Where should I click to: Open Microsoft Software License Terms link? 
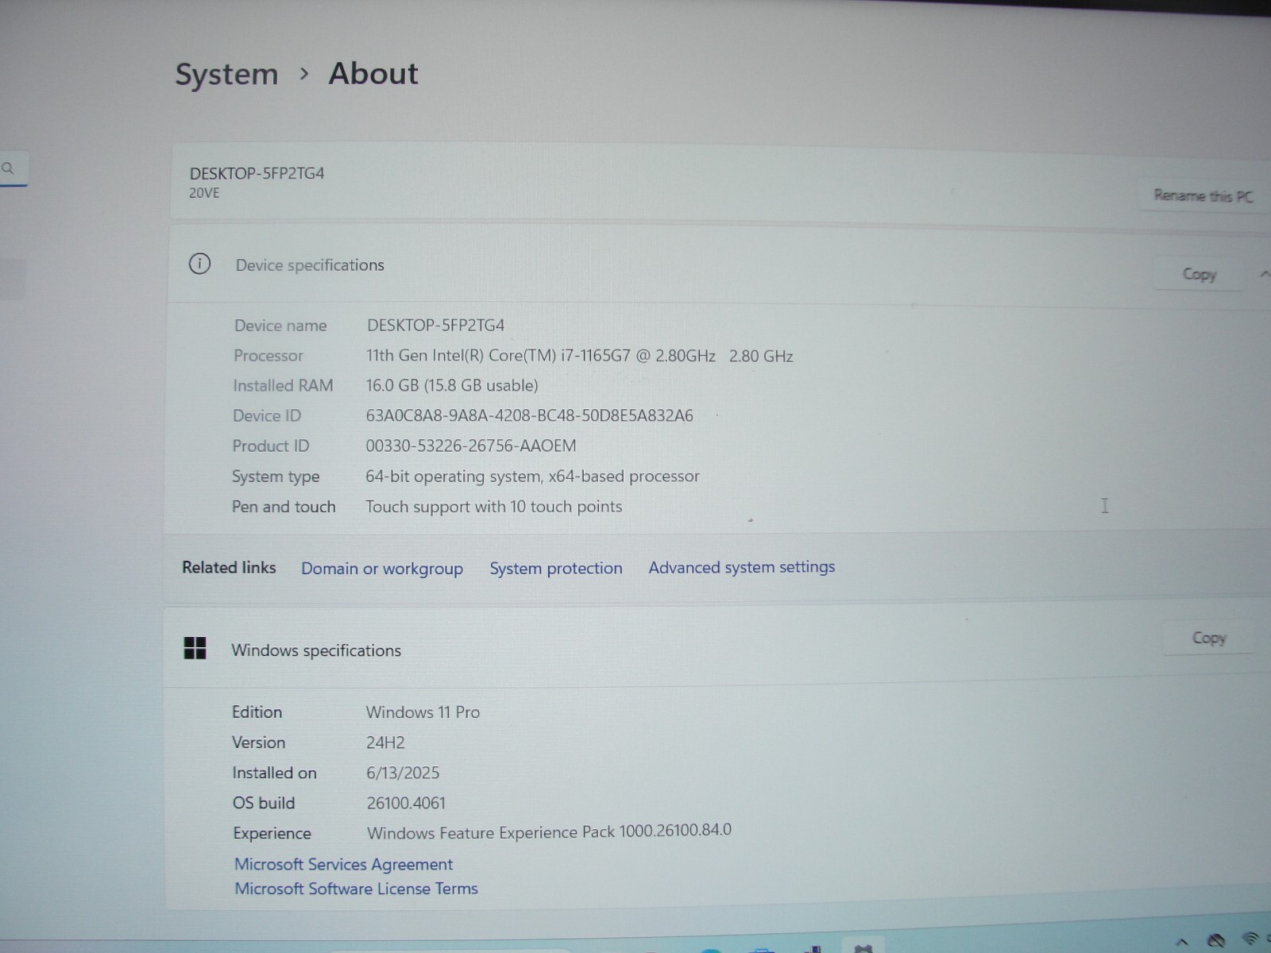click(356, 889)
